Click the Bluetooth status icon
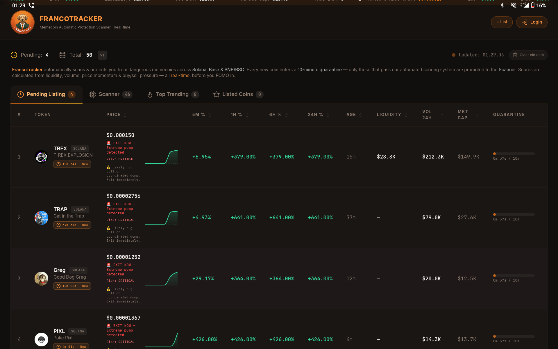 [502, 5]
